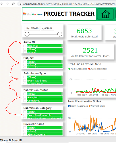Click the Normal Class legend label
116x143 pixels.
98,106
